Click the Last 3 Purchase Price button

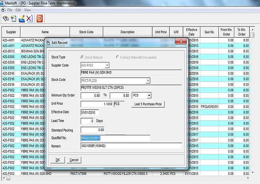tap(148, 104)
